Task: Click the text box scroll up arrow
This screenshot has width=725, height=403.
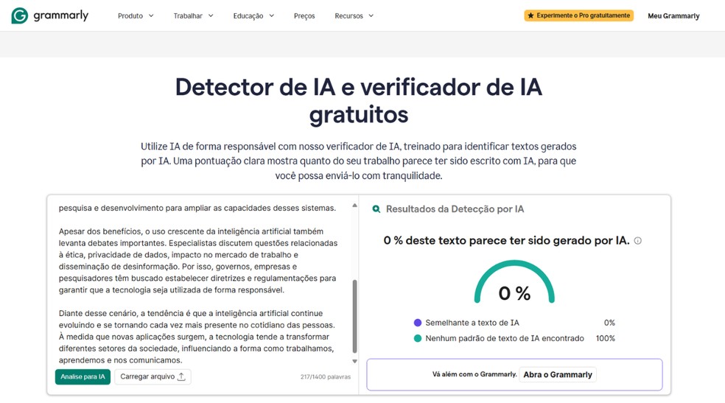Action: tap(354, 206)
